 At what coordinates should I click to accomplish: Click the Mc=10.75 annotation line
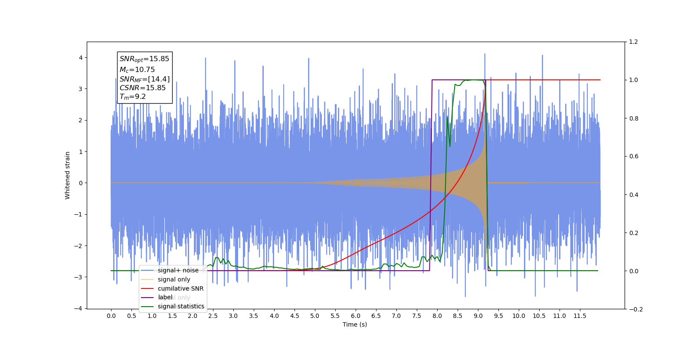(137, 69)
